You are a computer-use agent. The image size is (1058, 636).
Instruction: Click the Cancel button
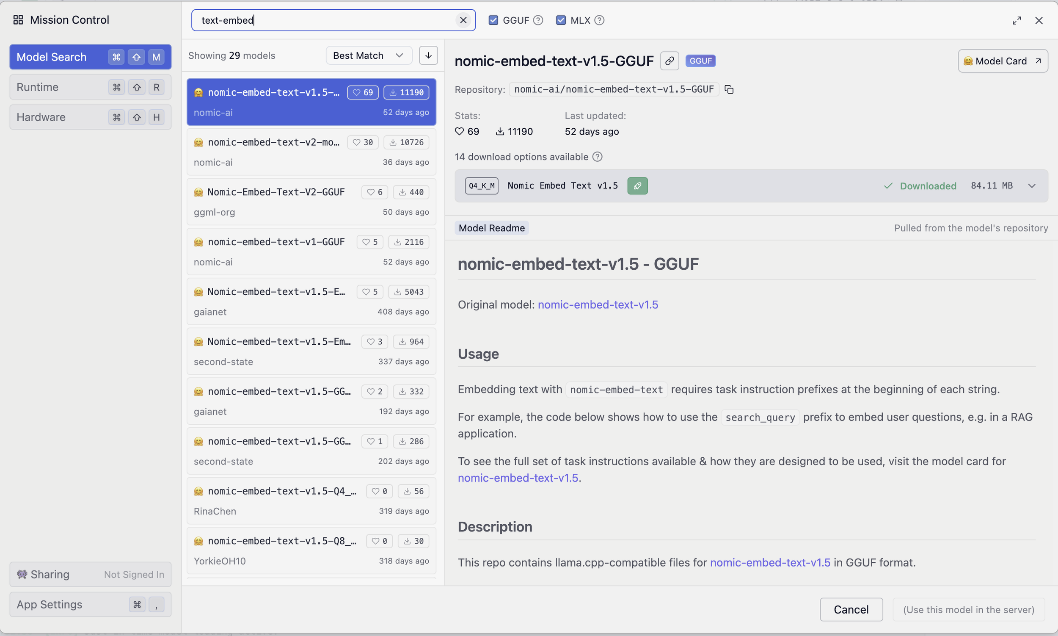pos(851,609)
